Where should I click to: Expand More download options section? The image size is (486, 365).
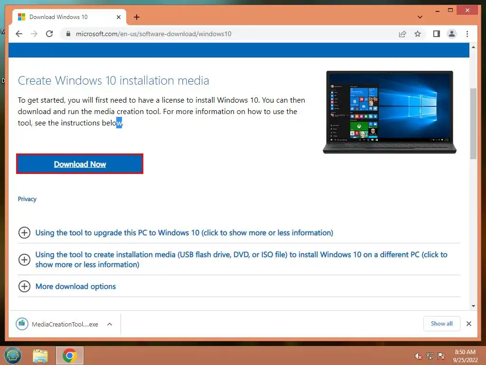coord(75,287)
